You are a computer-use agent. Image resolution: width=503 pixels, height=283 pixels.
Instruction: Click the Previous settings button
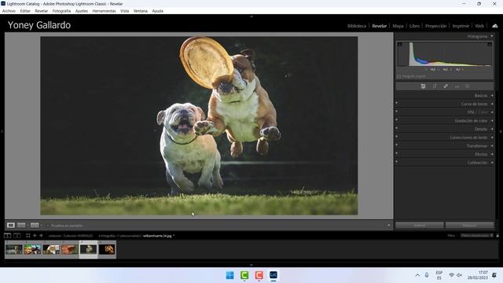pyautogui.click(x=420, y=226)
